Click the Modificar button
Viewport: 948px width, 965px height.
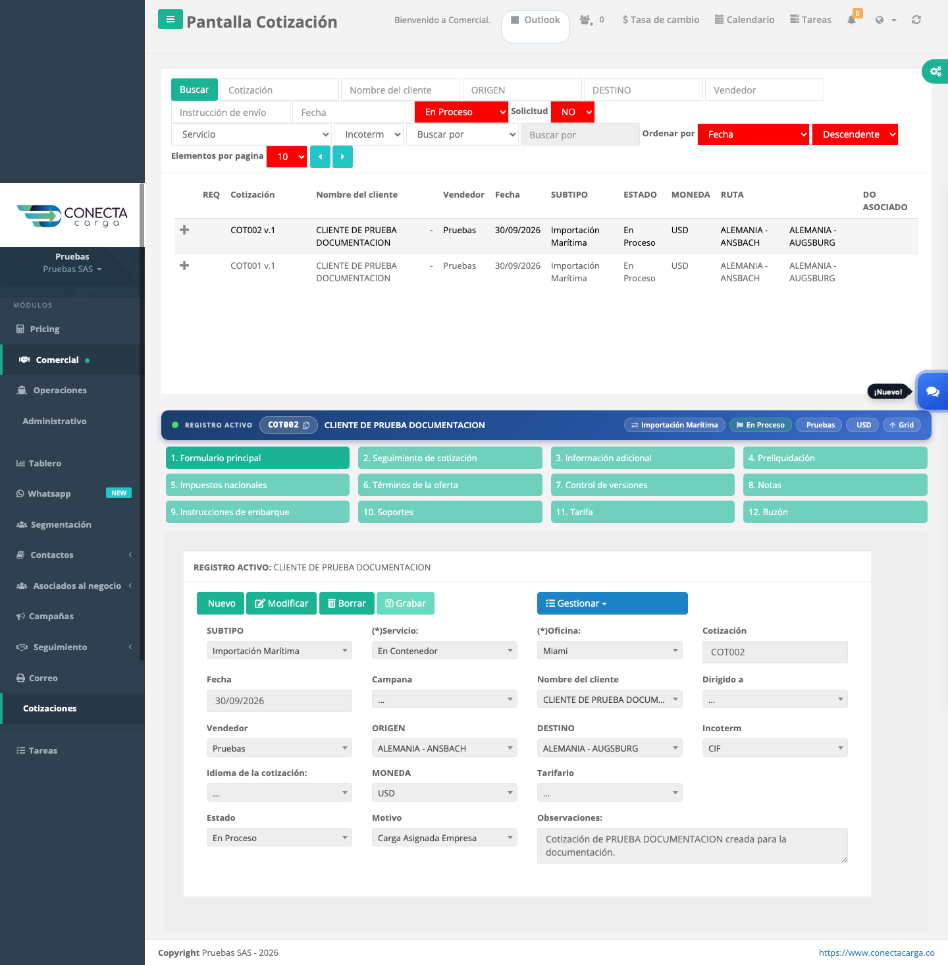tap(282, 603)
